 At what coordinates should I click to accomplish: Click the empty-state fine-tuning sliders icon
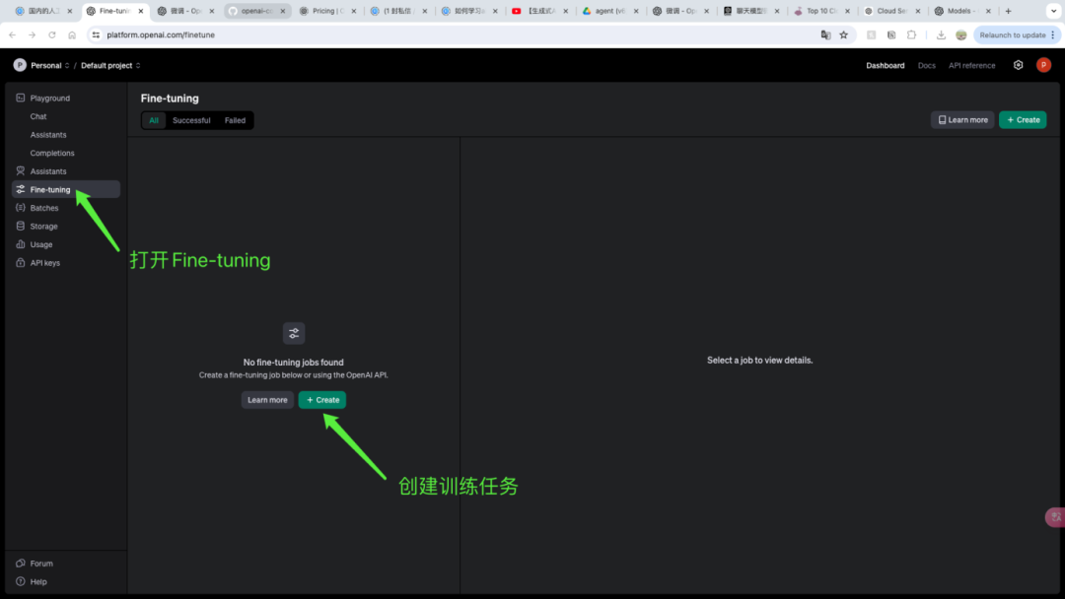click(294, 333)
